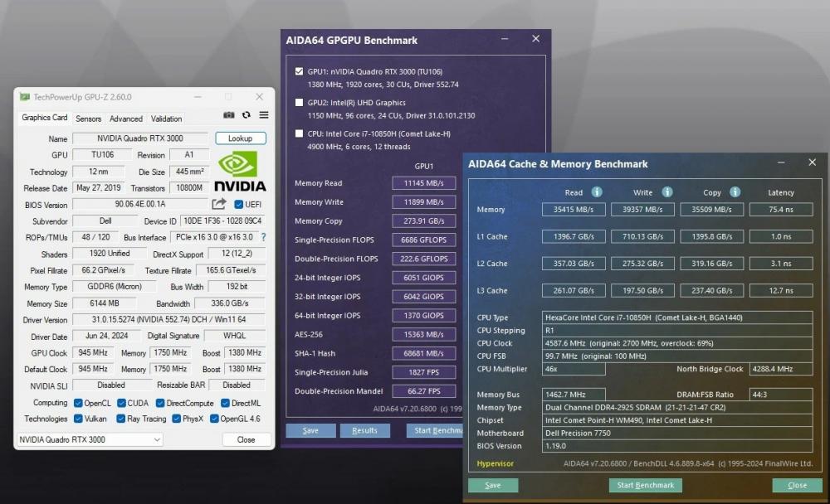This screenshot has height=504, width=830.
Task: Toggle the DirectCompute checkbox
Action: 160,403
